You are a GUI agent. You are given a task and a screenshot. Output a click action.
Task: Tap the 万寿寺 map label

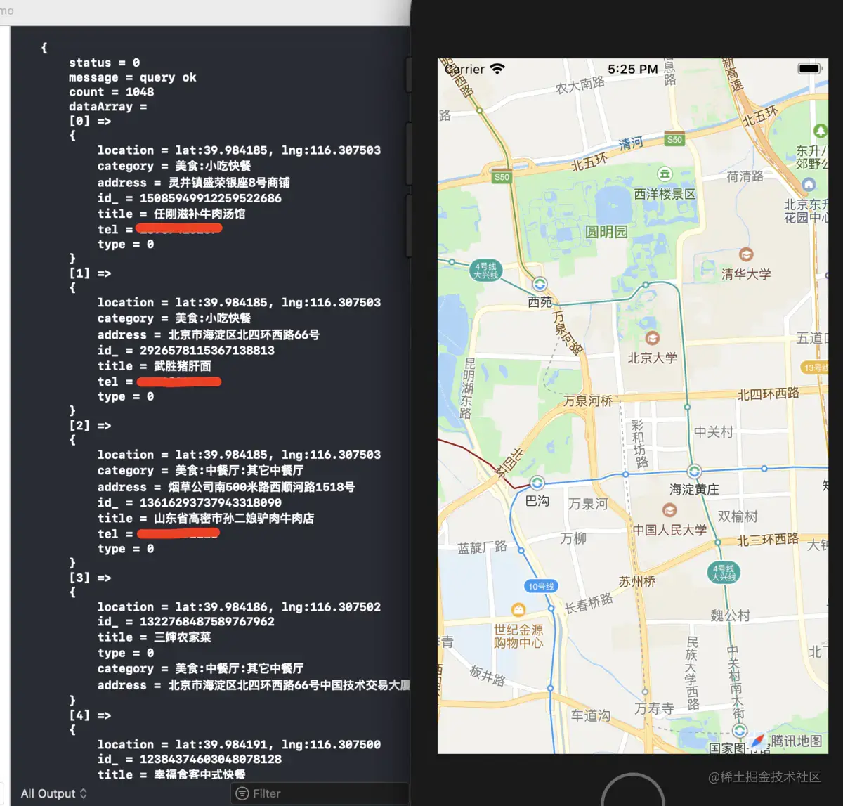[654, 708]
